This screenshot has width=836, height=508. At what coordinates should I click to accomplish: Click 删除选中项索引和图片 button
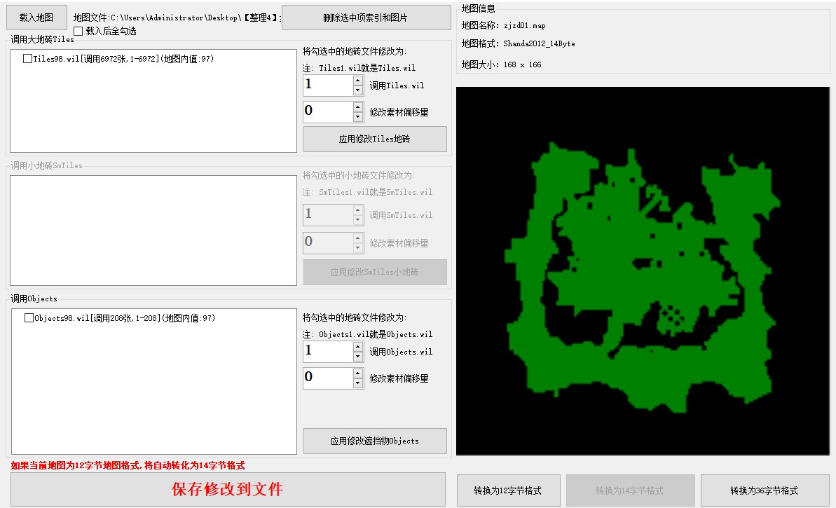pos(366,18)
